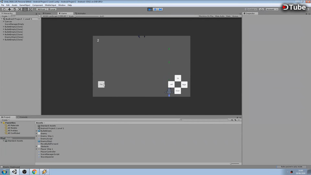Open Chrome from the taskbar
Image resolution: width=311 pixels, height=175 pixels.
(35, 172)
